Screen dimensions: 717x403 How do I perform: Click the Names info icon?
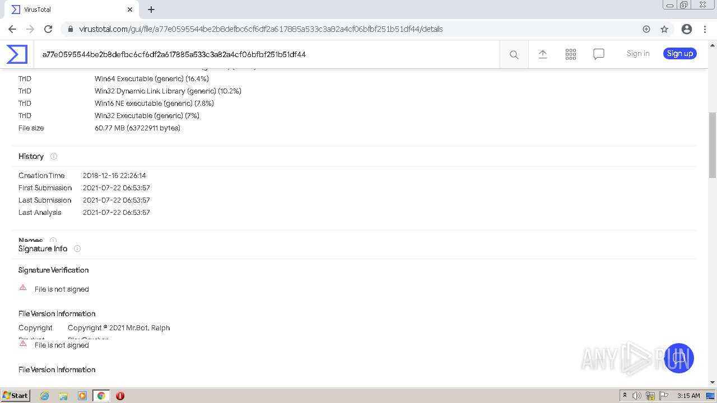click(x=53, y=241)
